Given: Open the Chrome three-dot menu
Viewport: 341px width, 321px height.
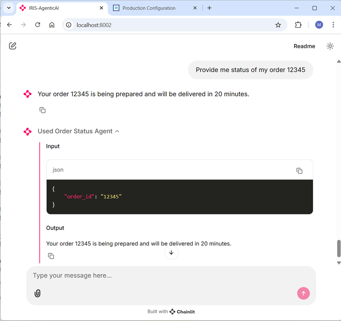Looking at the screenshot, I should click(x=333, y=25).
